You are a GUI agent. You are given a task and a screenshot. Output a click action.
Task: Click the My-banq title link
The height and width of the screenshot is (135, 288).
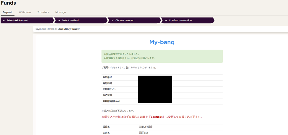pyautogui.click(x=162, y=42)
